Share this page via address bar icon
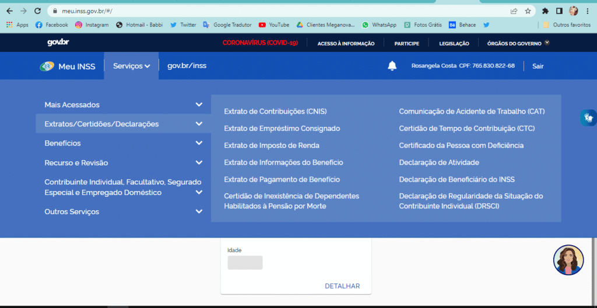Screen dimensions: 597x308 point(514,11)
